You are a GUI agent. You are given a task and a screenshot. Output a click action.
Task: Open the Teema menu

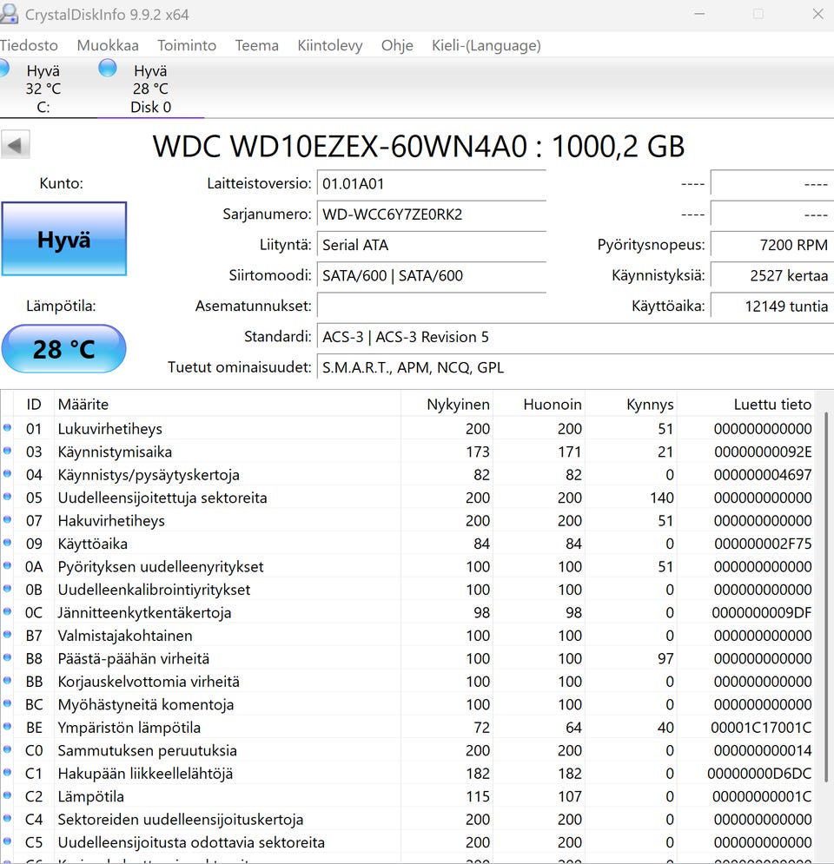(x=257, y=45)
